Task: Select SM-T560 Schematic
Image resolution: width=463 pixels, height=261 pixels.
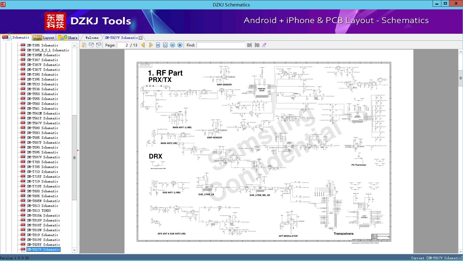Action: (42, 104)
